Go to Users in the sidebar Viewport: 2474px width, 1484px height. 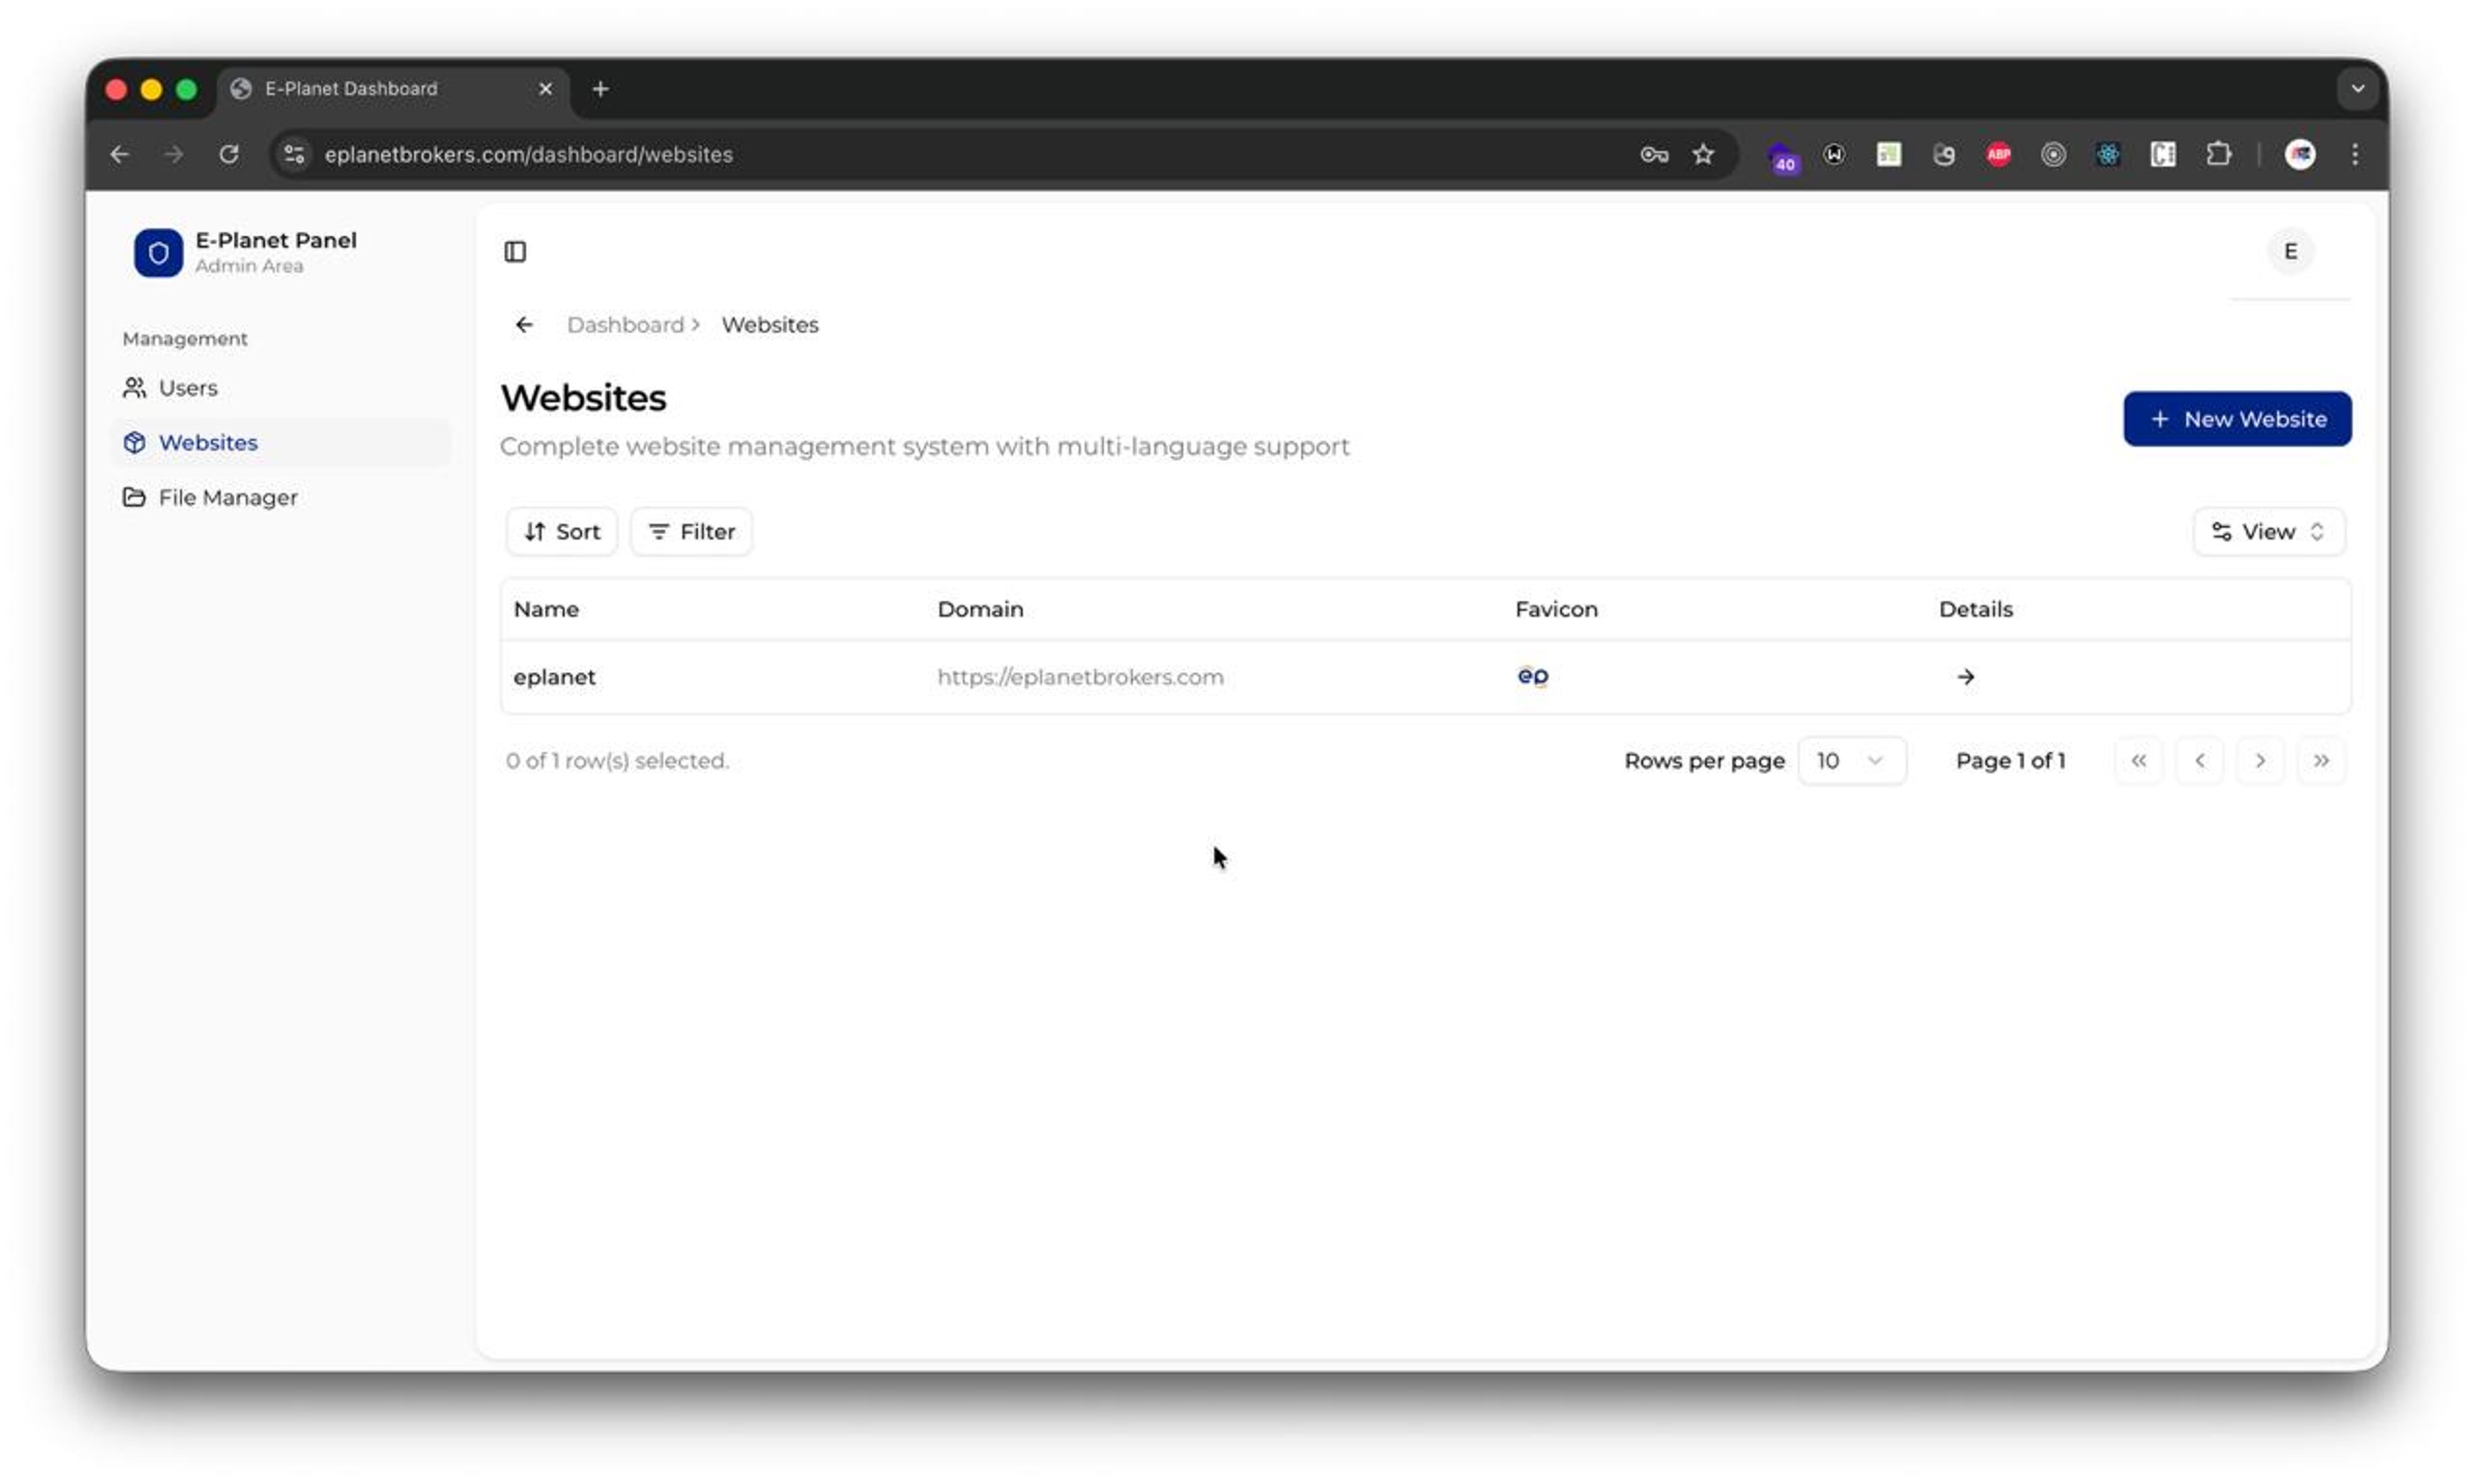281,387
